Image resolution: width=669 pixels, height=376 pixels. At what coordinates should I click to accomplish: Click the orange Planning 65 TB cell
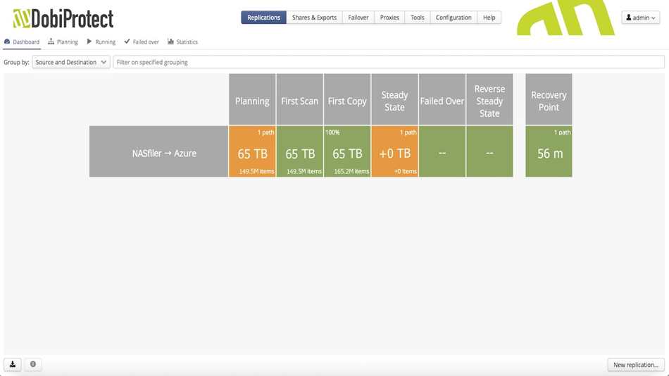coord(252,151)
